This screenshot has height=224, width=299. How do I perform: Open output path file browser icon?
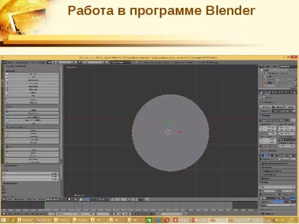pyautogui.click(x=294, y=187)
